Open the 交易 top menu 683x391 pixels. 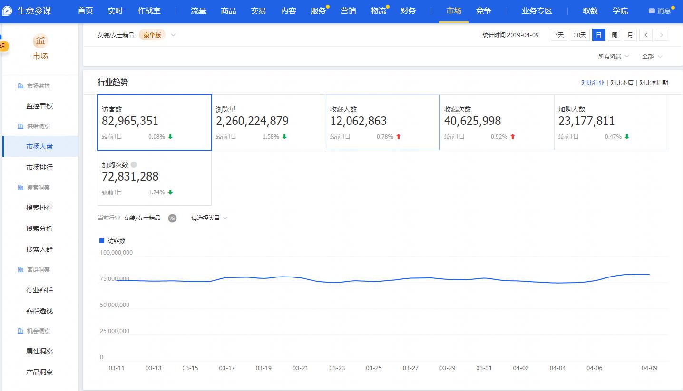coord(258,11)
